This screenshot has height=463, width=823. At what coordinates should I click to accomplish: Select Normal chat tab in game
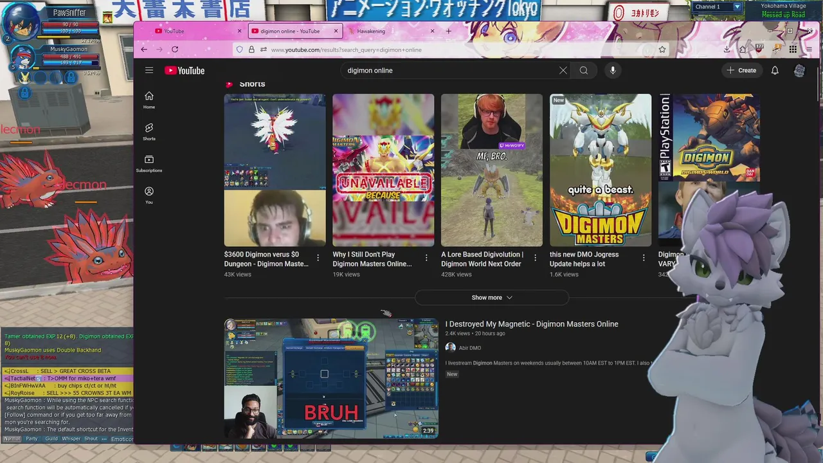12,439
